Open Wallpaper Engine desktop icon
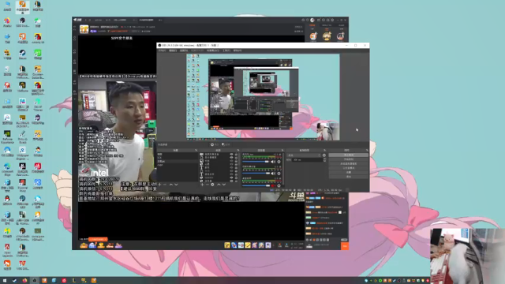This screenshot has width=505, height=284. [22, 153]
